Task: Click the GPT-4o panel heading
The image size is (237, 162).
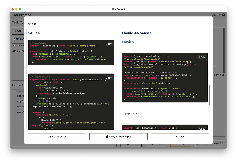Action: tap(34, 33)
